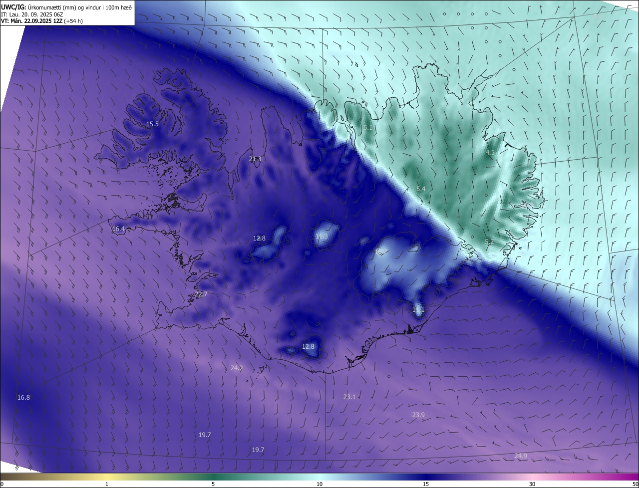Screen dimensions: 639x488
Task: Click the 24.2 value label
Action: pyautogui.click(x=237, y=368)
